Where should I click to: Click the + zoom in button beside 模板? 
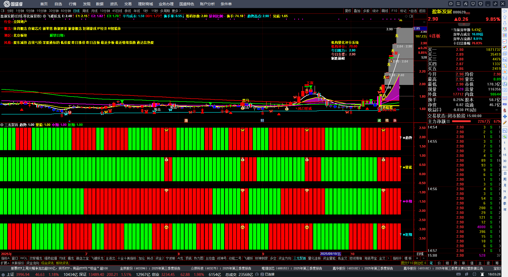[417, 258]
